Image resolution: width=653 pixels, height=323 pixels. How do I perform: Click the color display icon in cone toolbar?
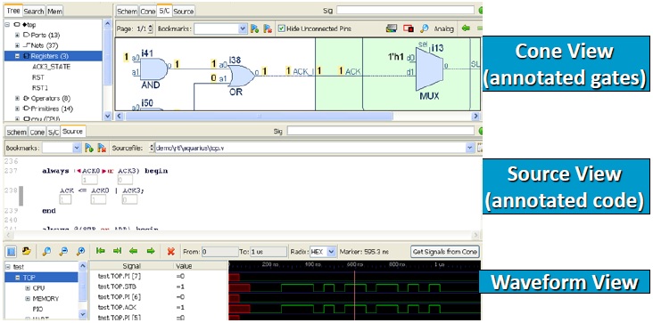point(392,28)
